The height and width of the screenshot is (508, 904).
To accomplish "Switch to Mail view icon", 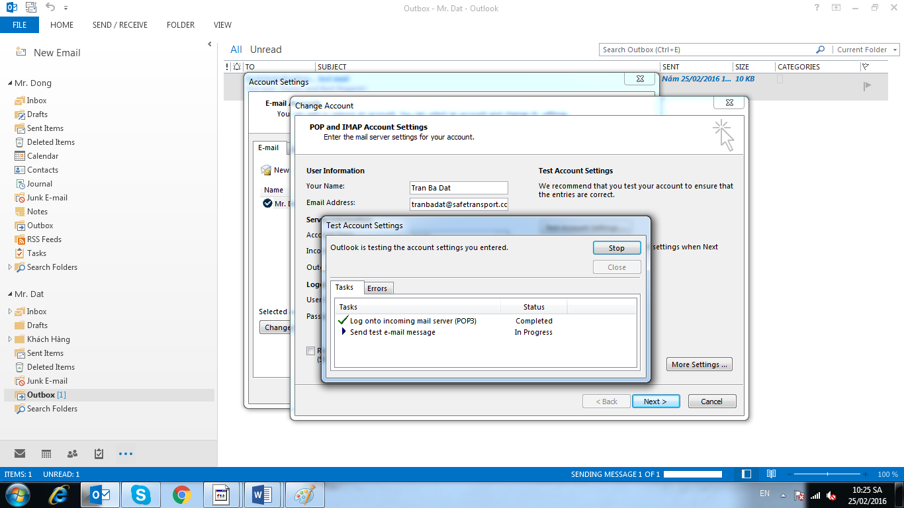I will (x=20, y=454).
